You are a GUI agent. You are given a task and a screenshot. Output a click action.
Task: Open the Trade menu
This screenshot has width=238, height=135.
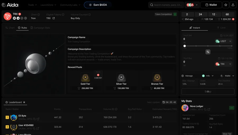tap(32, 5)
